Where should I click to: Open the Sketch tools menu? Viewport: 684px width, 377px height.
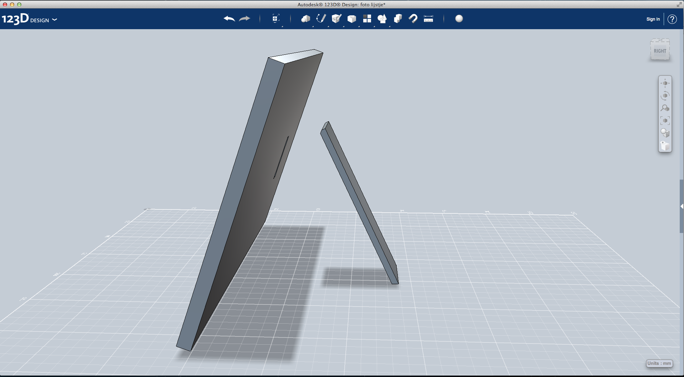(x=321, y=18)
